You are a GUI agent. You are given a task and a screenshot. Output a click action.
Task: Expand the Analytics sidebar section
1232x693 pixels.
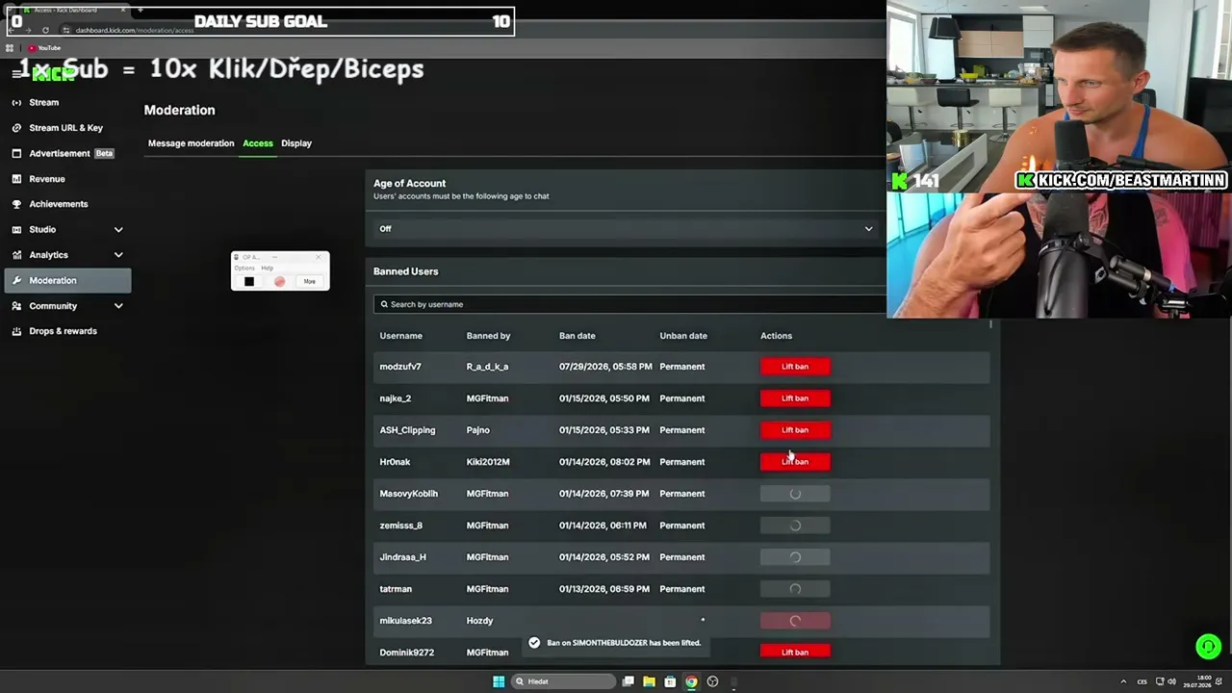click(118, 255)
